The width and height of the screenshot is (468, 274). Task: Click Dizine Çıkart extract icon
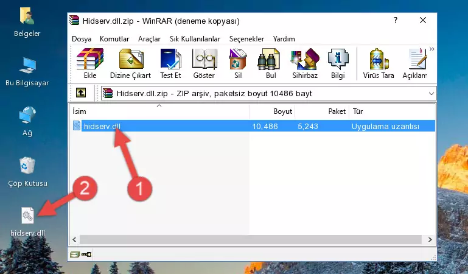(x=130, y=63)
